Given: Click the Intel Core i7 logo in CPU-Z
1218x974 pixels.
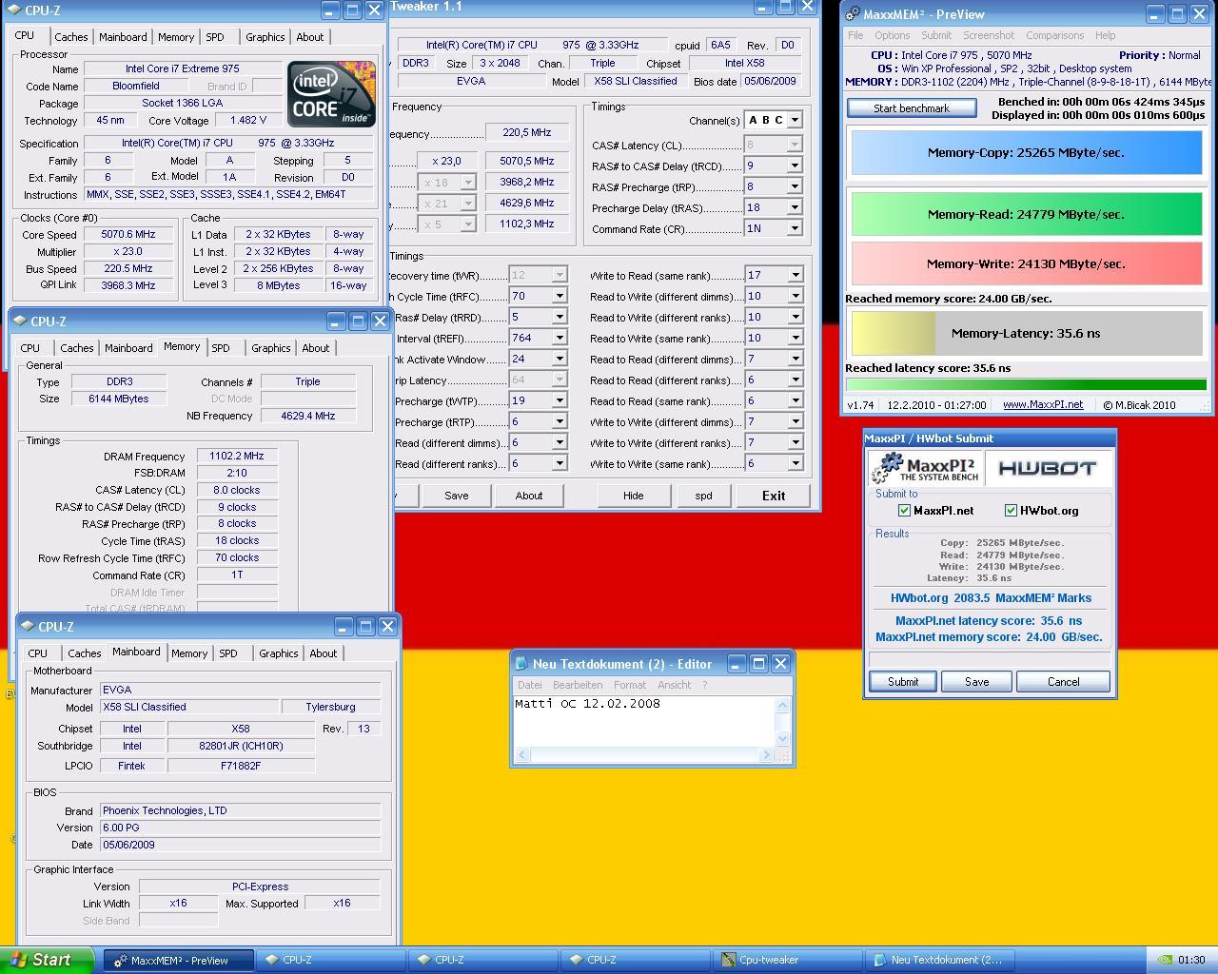Looking at the screenshot, I should [x=331, y=94].
